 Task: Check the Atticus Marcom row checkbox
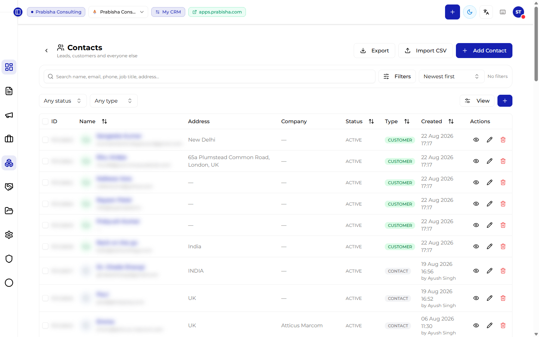(x=45, y=325)
